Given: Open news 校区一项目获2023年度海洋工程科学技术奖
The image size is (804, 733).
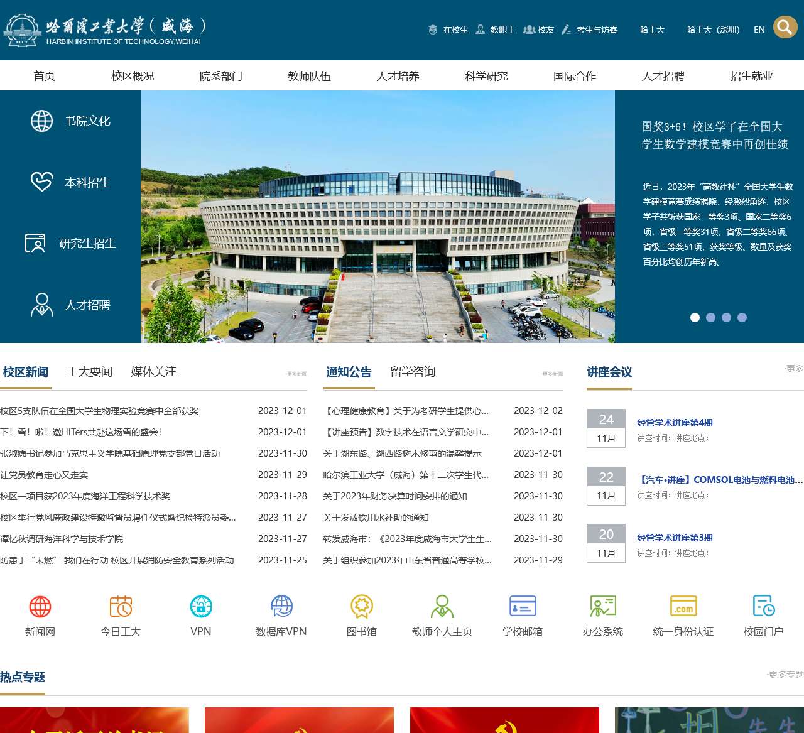Looking at the screenshot, I should click(85, 496).
